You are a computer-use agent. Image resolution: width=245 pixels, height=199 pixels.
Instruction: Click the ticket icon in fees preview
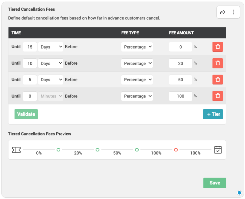tap(16, 150)
